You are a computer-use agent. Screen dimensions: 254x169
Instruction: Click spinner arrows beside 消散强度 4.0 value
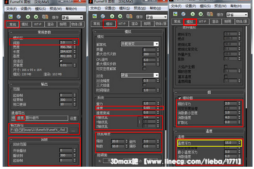point(239,117)
